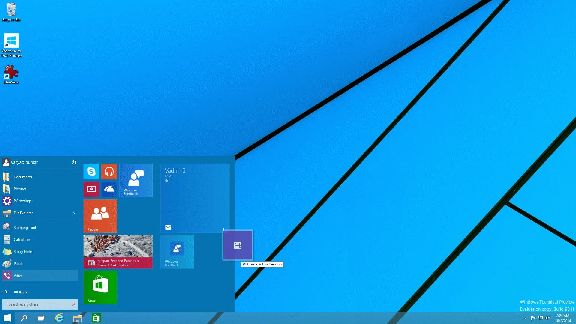Launch Calculator from the Start list
The width and height of the screenshot is (576, 324).
click(x=40, y=240)
